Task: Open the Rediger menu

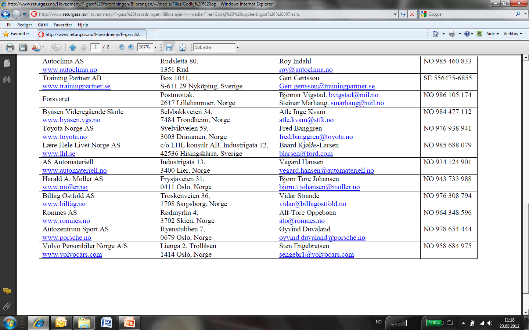Action: [x=25, y=25]
